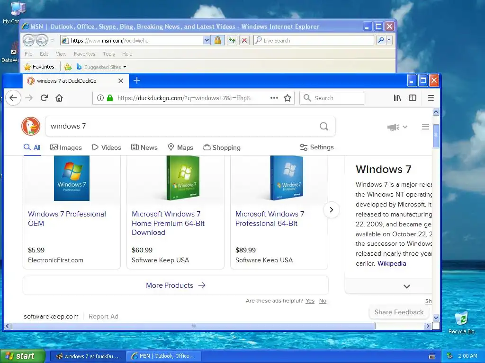
Task: Open DuckDuckGo side menu icon
Action: point(425,127)
